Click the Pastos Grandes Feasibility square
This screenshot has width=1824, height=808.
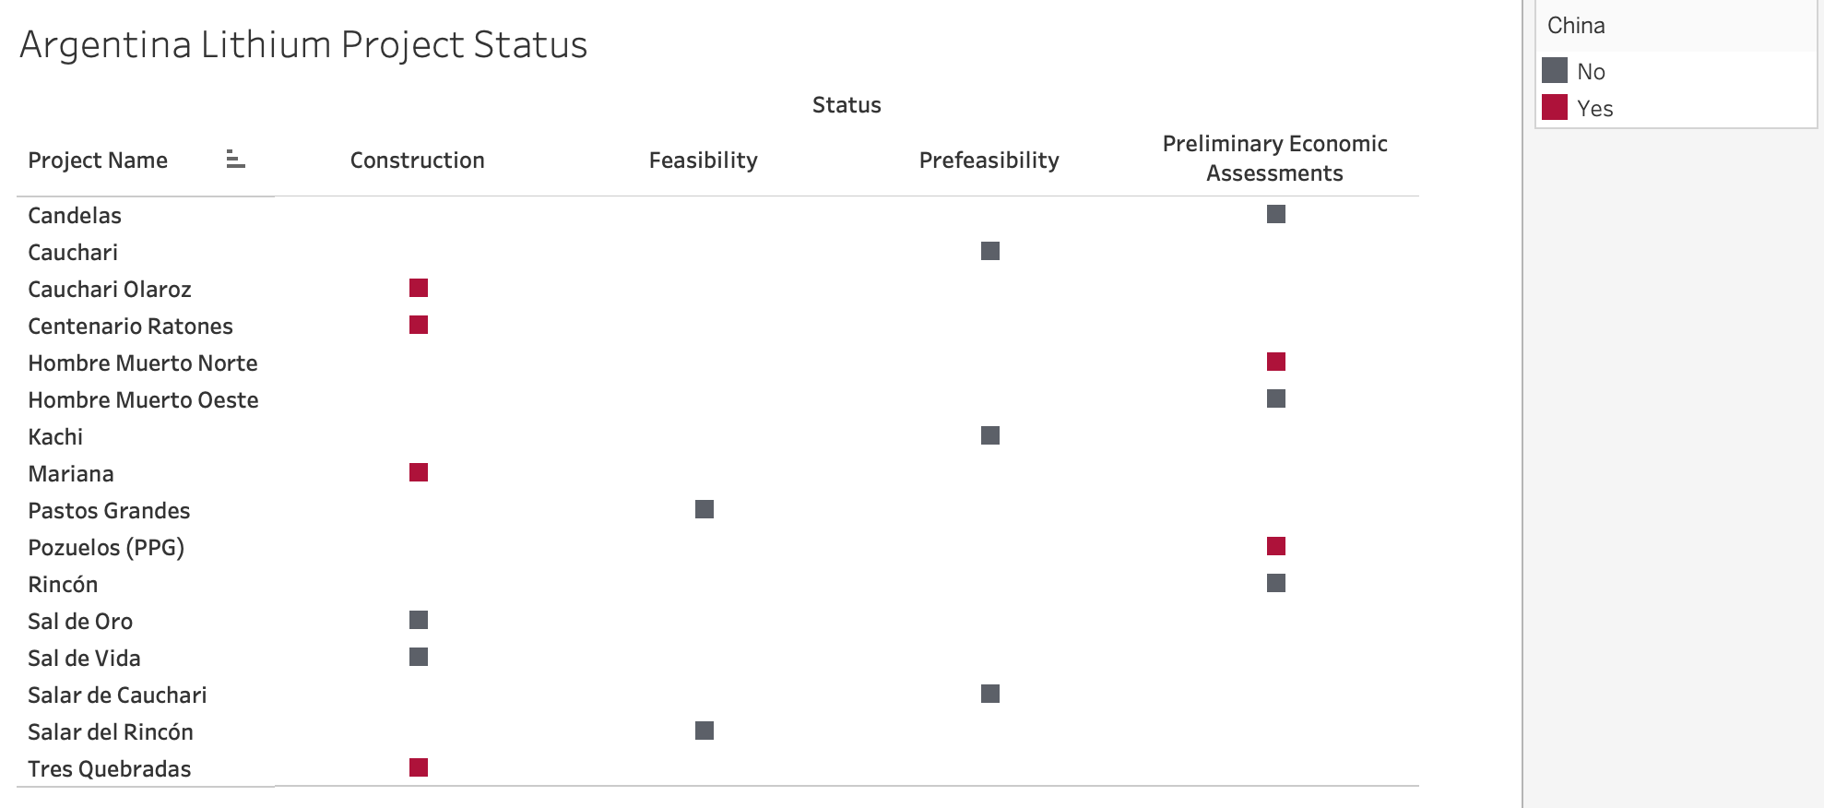(x=705, y=510)
